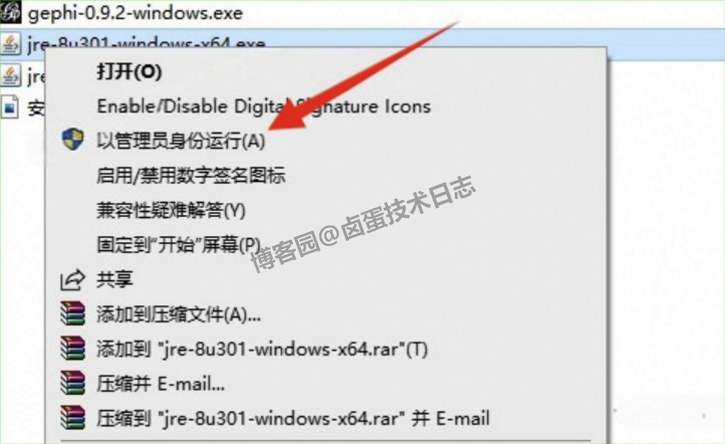The image size is (725, 444).
Task: Run as administrator via 以管理员身份运行(A)
Action: 181,141
